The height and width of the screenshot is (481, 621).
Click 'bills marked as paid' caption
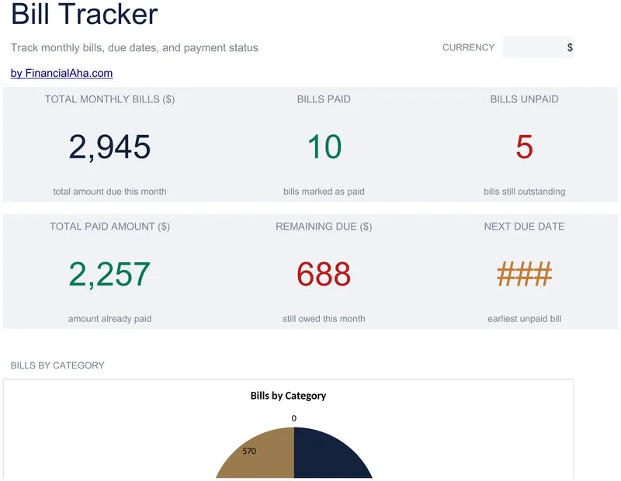click(324, 192)
